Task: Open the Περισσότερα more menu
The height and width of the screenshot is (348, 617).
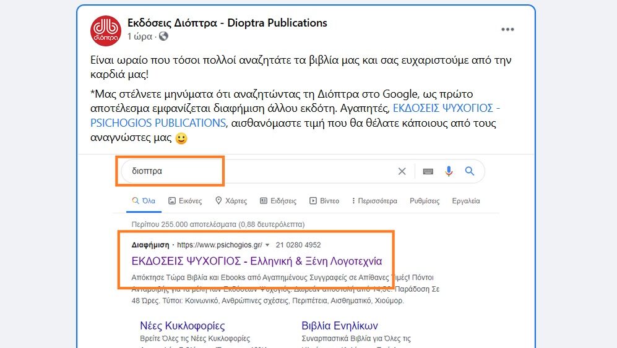Action: [374, 201]
